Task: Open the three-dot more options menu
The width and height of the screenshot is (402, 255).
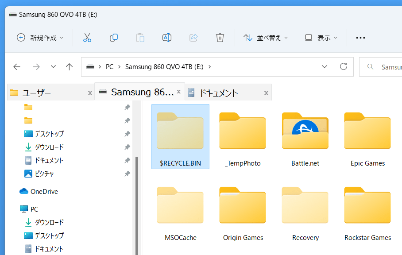Action: (x=360, y=38)
